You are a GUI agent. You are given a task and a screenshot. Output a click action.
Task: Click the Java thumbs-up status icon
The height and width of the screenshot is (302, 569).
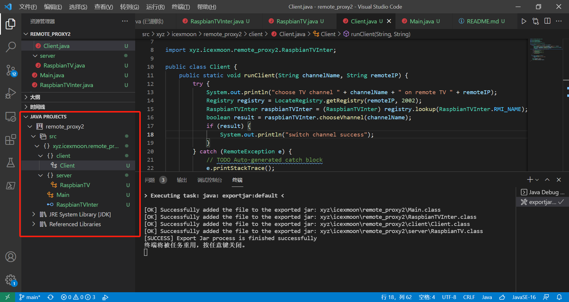point(502,297)
